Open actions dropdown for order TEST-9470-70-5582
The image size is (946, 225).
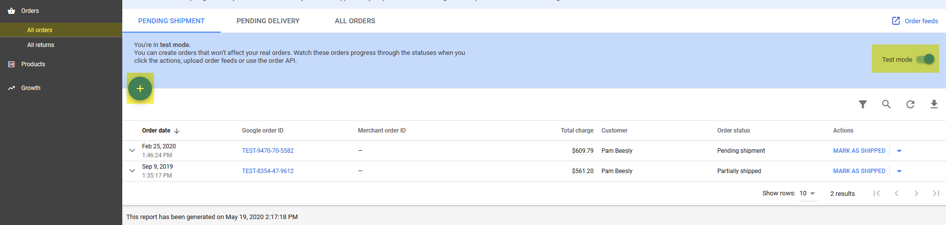coord(899,151)
